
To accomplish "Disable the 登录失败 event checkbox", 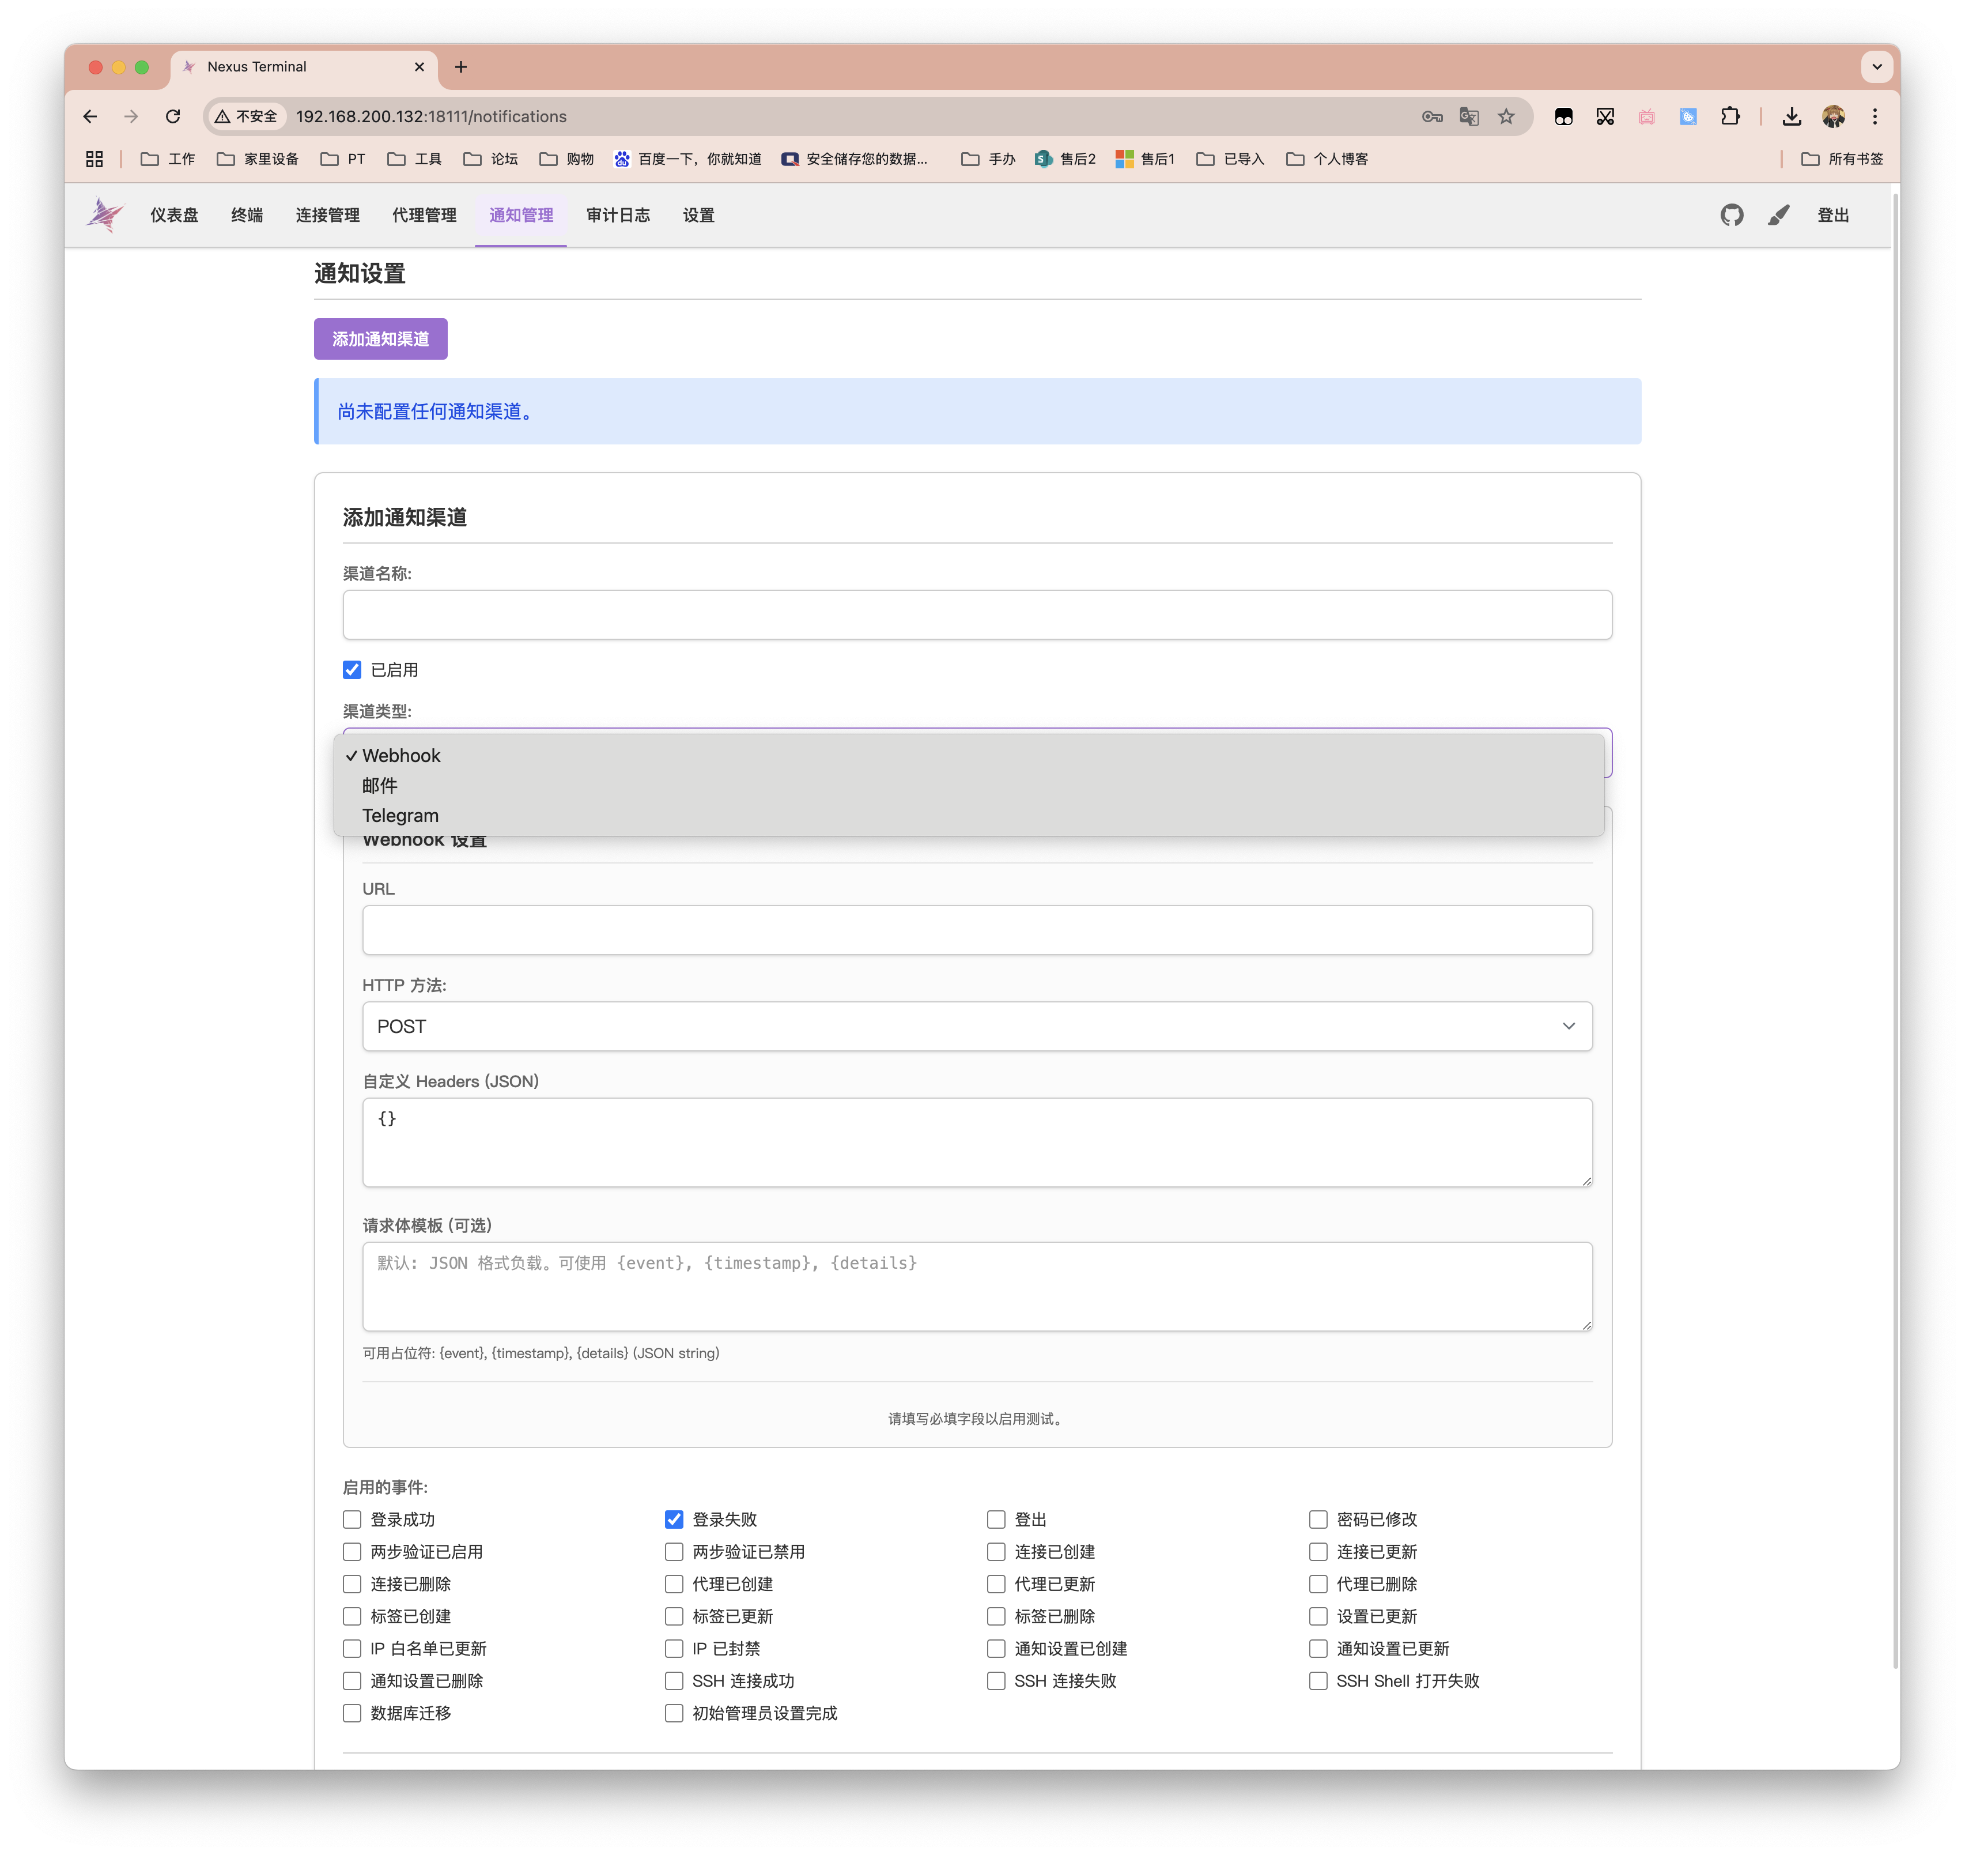I will point(674,1519).
